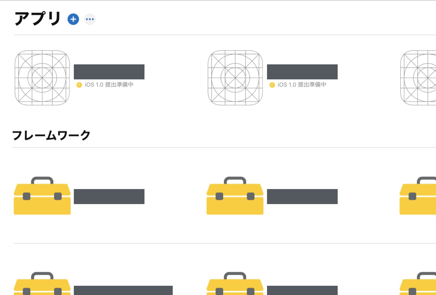Screen dimensions: 436x295
Task: Open the third toolbox icon in bottom row
Action: (x=418, y=283)
